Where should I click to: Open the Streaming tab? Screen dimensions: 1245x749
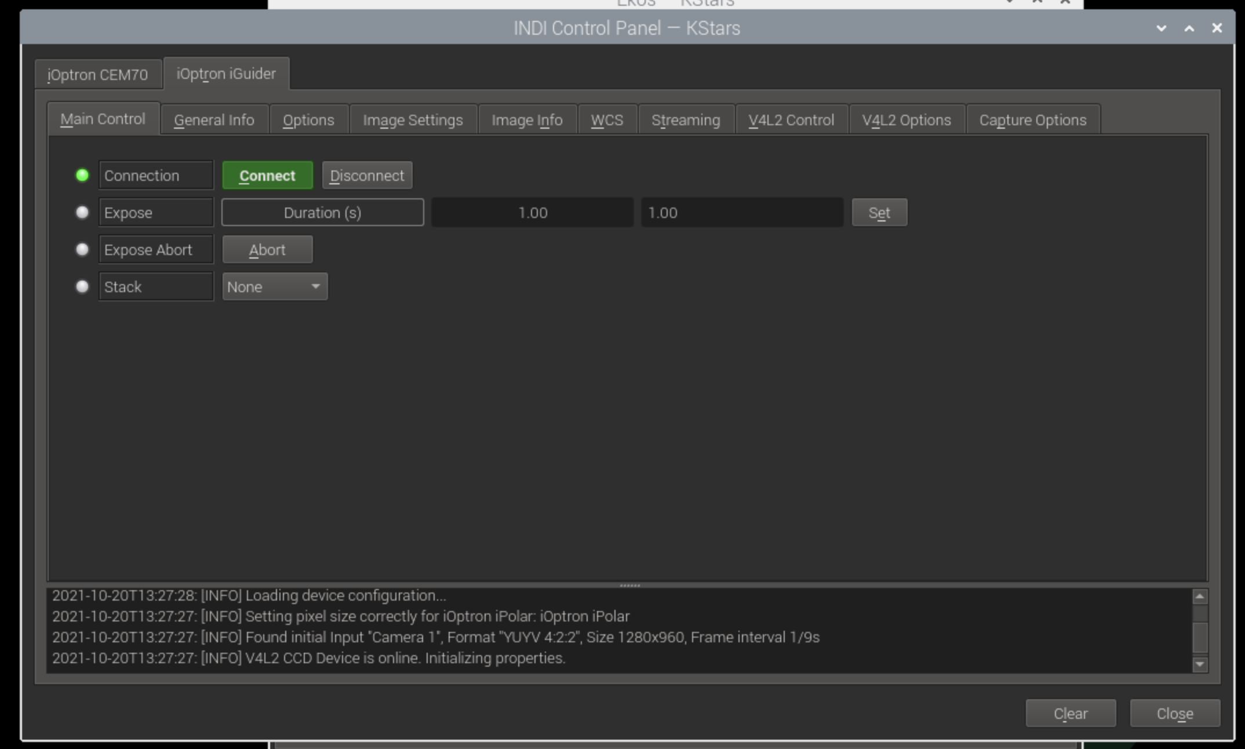click(x=686, y=120)
